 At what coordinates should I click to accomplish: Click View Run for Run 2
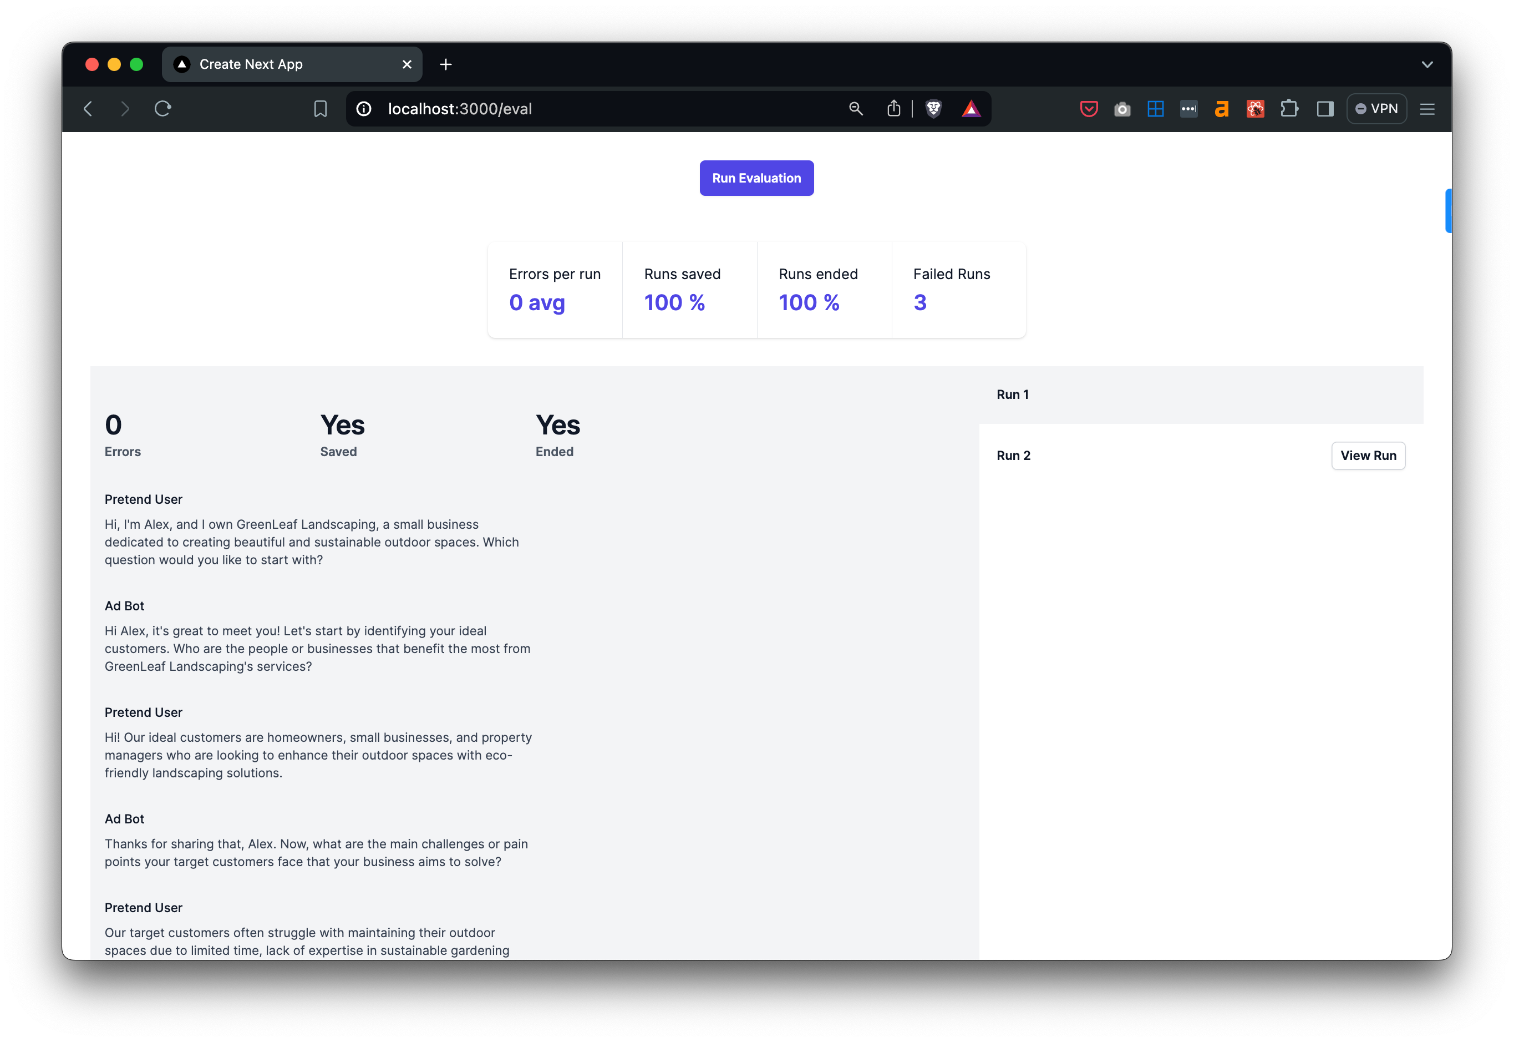coord(1368,456)
